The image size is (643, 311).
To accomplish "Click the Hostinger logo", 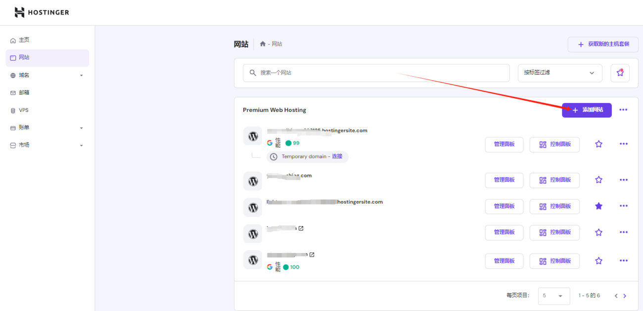I will point(42,12).
